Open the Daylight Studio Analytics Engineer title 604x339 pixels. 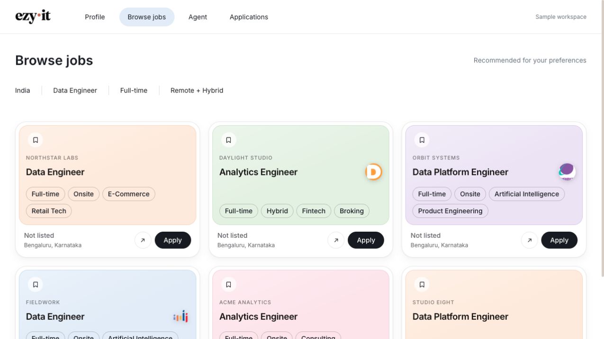(259, 172)
